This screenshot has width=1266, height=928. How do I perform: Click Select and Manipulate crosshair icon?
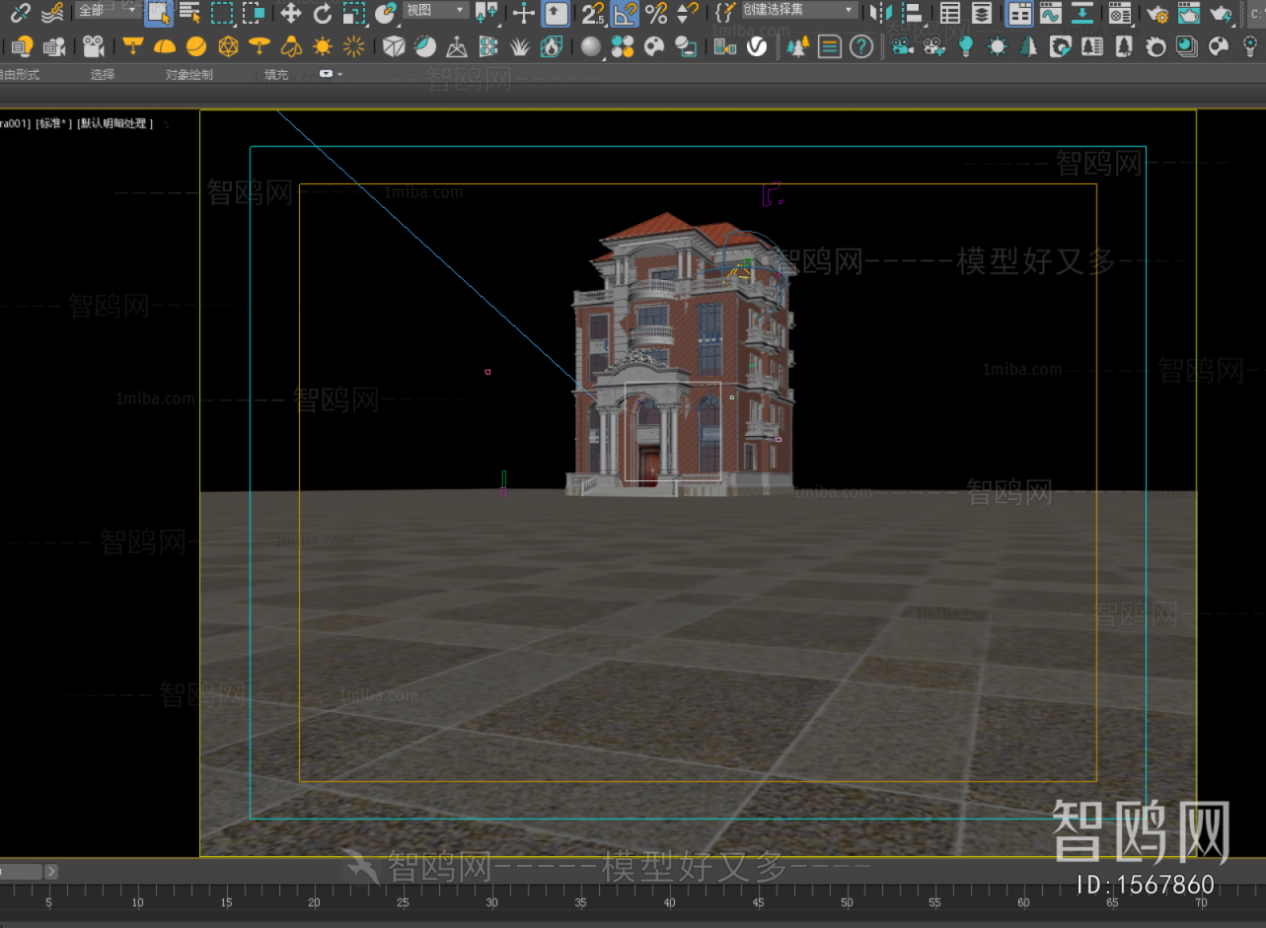click(x=524, y=12)
